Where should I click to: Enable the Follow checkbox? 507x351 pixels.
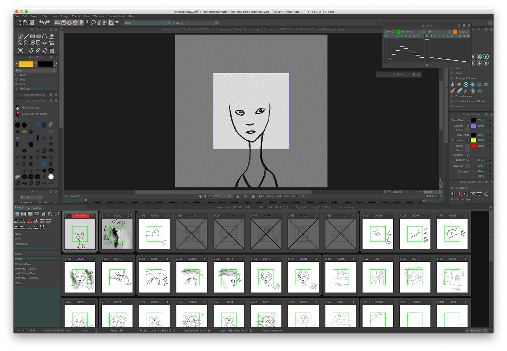pos(468,130)
